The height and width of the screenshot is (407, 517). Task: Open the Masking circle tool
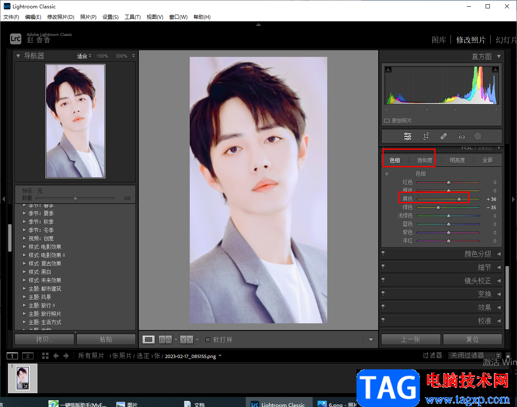[x=478, y=136]
